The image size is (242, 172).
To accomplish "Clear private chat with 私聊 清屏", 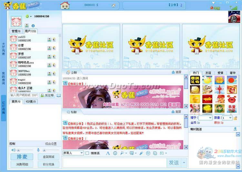I will [176, 112].
